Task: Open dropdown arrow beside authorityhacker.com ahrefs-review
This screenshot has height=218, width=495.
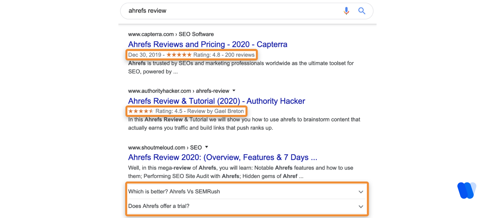Action: (234, 91)
